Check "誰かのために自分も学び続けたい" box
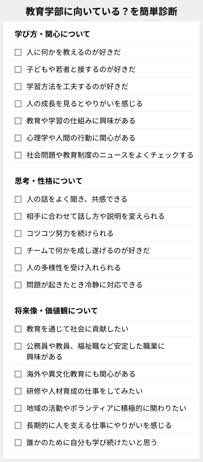 point(18,443)
